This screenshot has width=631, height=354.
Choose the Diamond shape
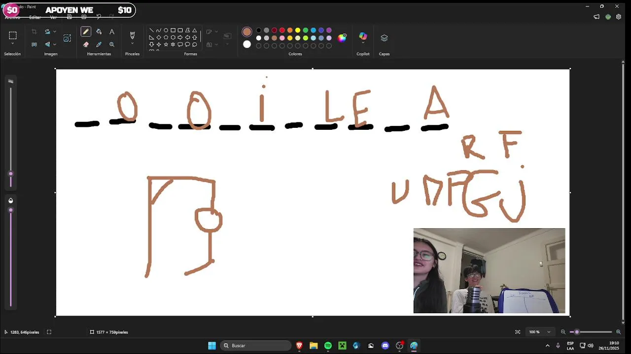158,37
